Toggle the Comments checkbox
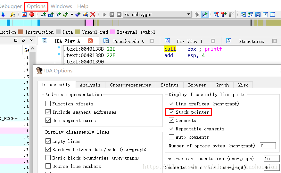This screenshot has width=281, height=173. 171,120
